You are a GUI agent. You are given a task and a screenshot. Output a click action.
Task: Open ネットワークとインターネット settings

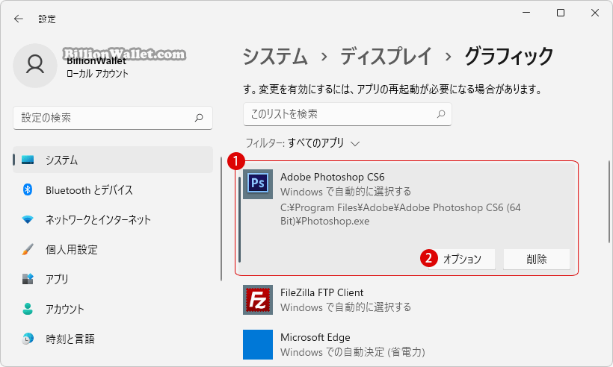coord(113,219)
